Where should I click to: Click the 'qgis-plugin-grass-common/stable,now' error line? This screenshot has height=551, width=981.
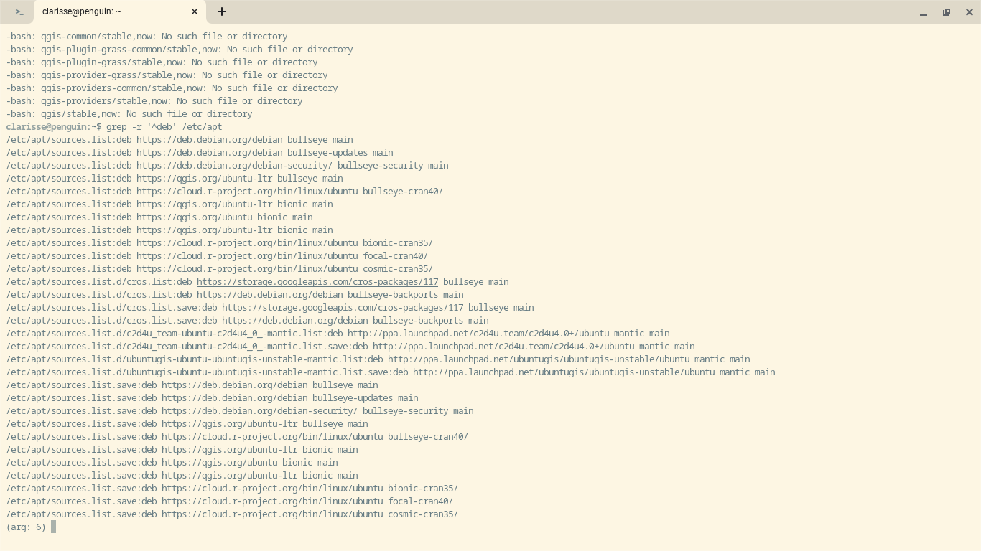click(x=180, y=50)
